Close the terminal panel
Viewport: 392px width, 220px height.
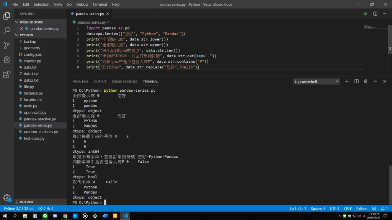point(384,82)
